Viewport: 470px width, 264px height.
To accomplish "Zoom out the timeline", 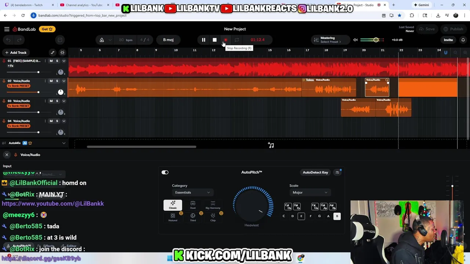I will (x=455, y=52).
